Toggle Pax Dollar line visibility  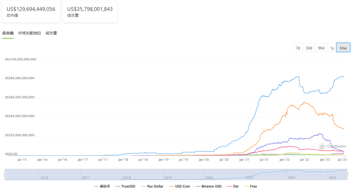152,186
